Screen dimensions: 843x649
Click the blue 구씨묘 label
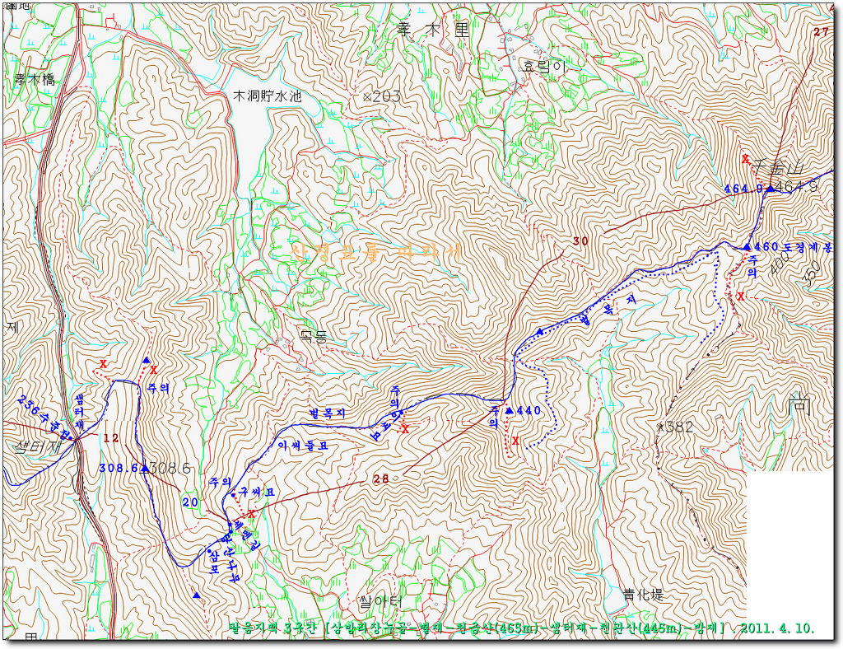(258, 492)
